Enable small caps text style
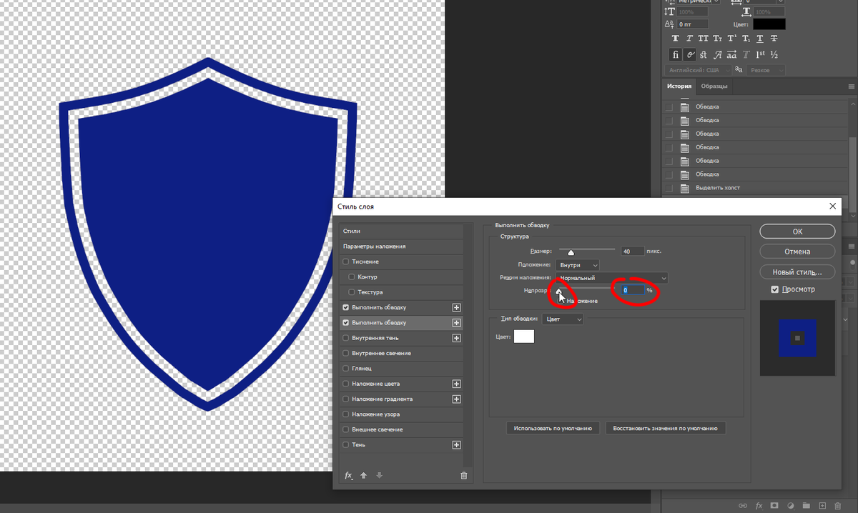858x513 pixels. [718, 38]
